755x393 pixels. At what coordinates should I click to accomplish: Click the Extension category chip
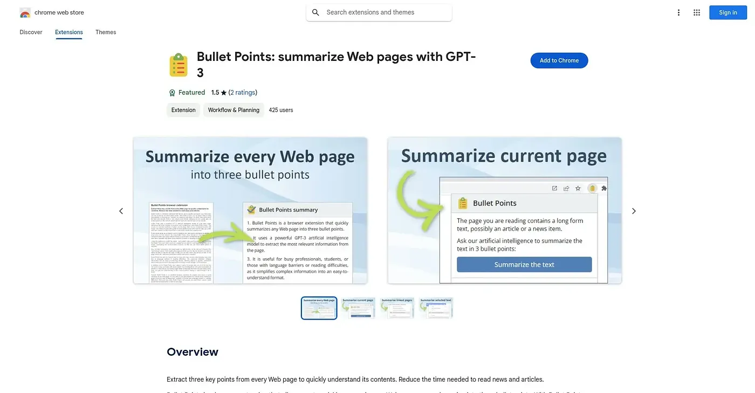tap(183, 110)
